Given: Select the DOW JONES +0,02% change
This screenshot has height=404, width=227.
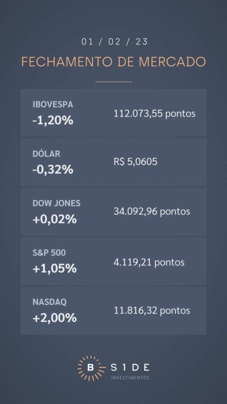Looking at the screenshot, I should 54,219.
